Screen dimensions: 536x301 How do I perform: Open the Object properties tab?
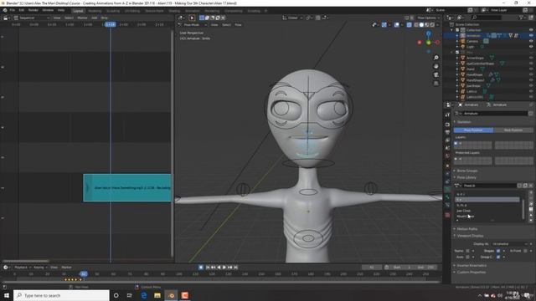[x=447, y=166]
